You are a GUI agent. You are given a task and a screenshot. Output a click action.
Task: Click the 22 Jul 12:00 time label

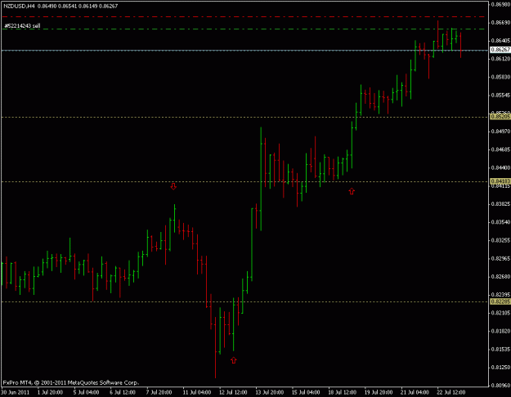coord(451,392)
